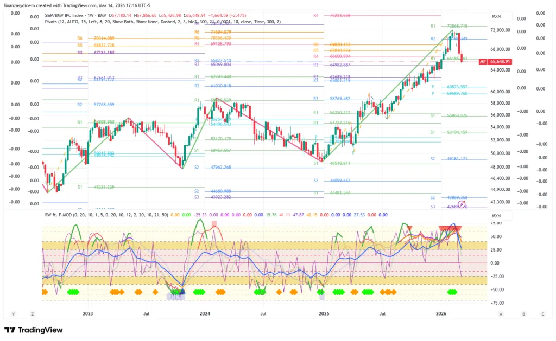This screenshot has height=341, width=556.
Task: Click the current price label 65,648.91
Action: (500, 62)
